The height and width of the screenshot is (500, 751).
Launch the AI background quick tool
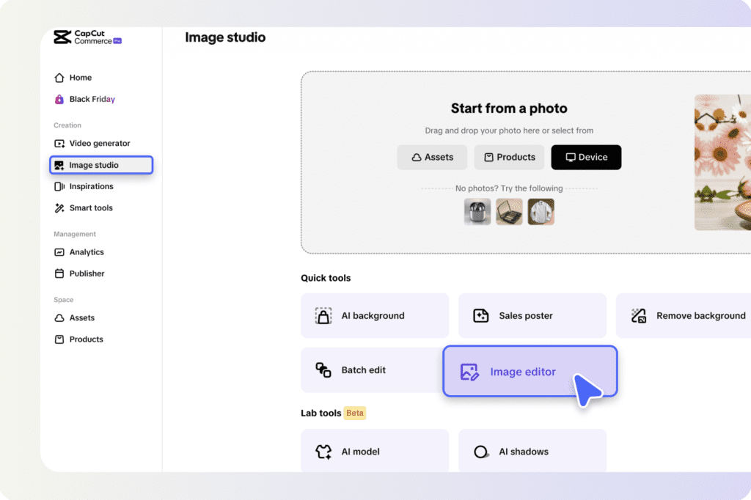pos(375,315)
